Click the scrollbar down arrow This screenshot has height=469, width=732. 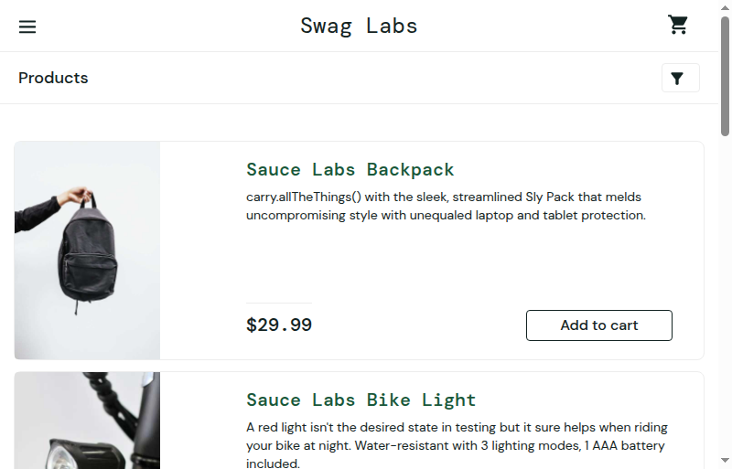point(725,461)
